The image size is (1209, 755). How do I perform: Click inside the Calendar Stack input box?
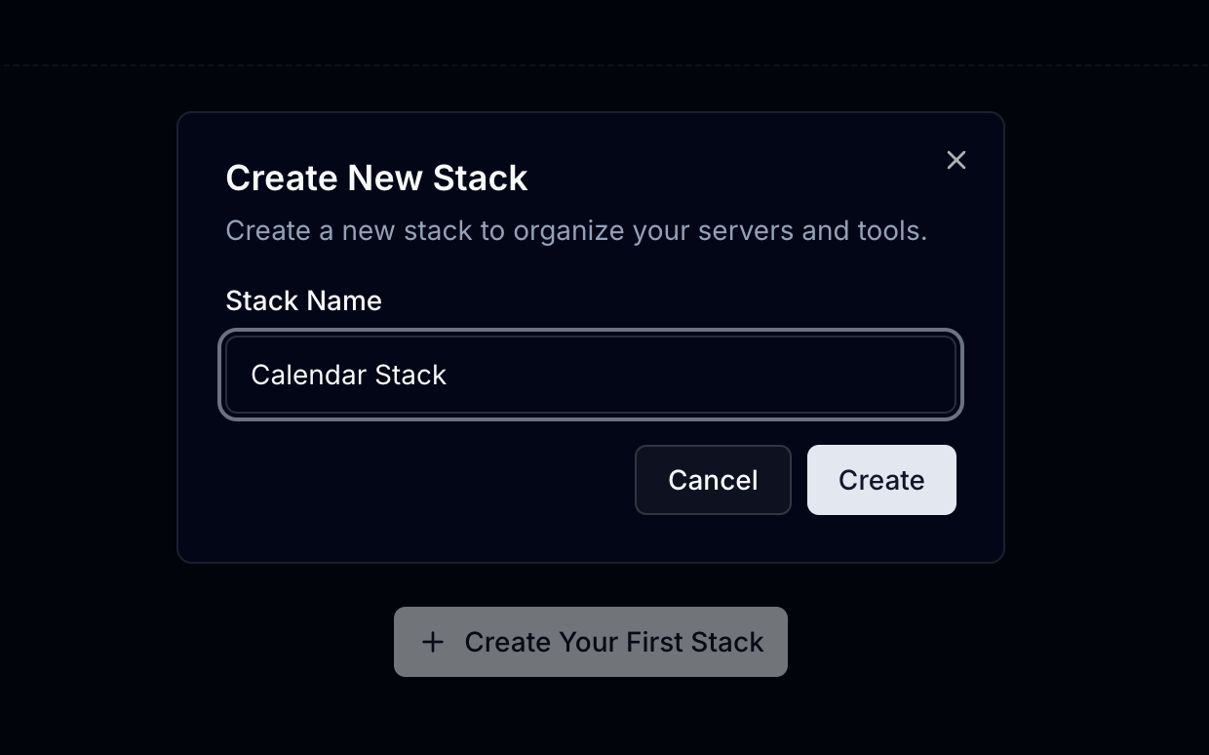tap(590, 375)
